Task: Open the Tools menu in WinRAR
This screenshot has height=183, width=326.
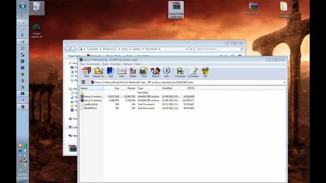Action: pyautogui.click(x=105, y=64)
